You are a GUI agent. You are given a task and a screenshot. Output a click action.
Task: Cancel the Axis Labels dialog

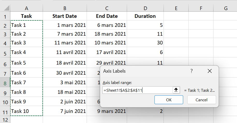pos(202,100)
